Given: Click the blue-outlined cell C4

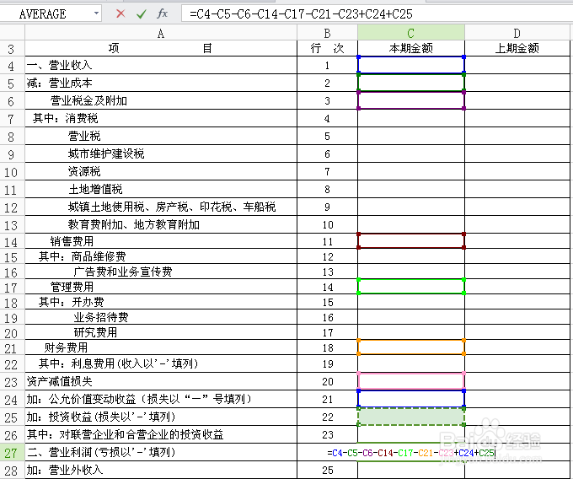Looking at the screenshot, I should coord(411,65).
